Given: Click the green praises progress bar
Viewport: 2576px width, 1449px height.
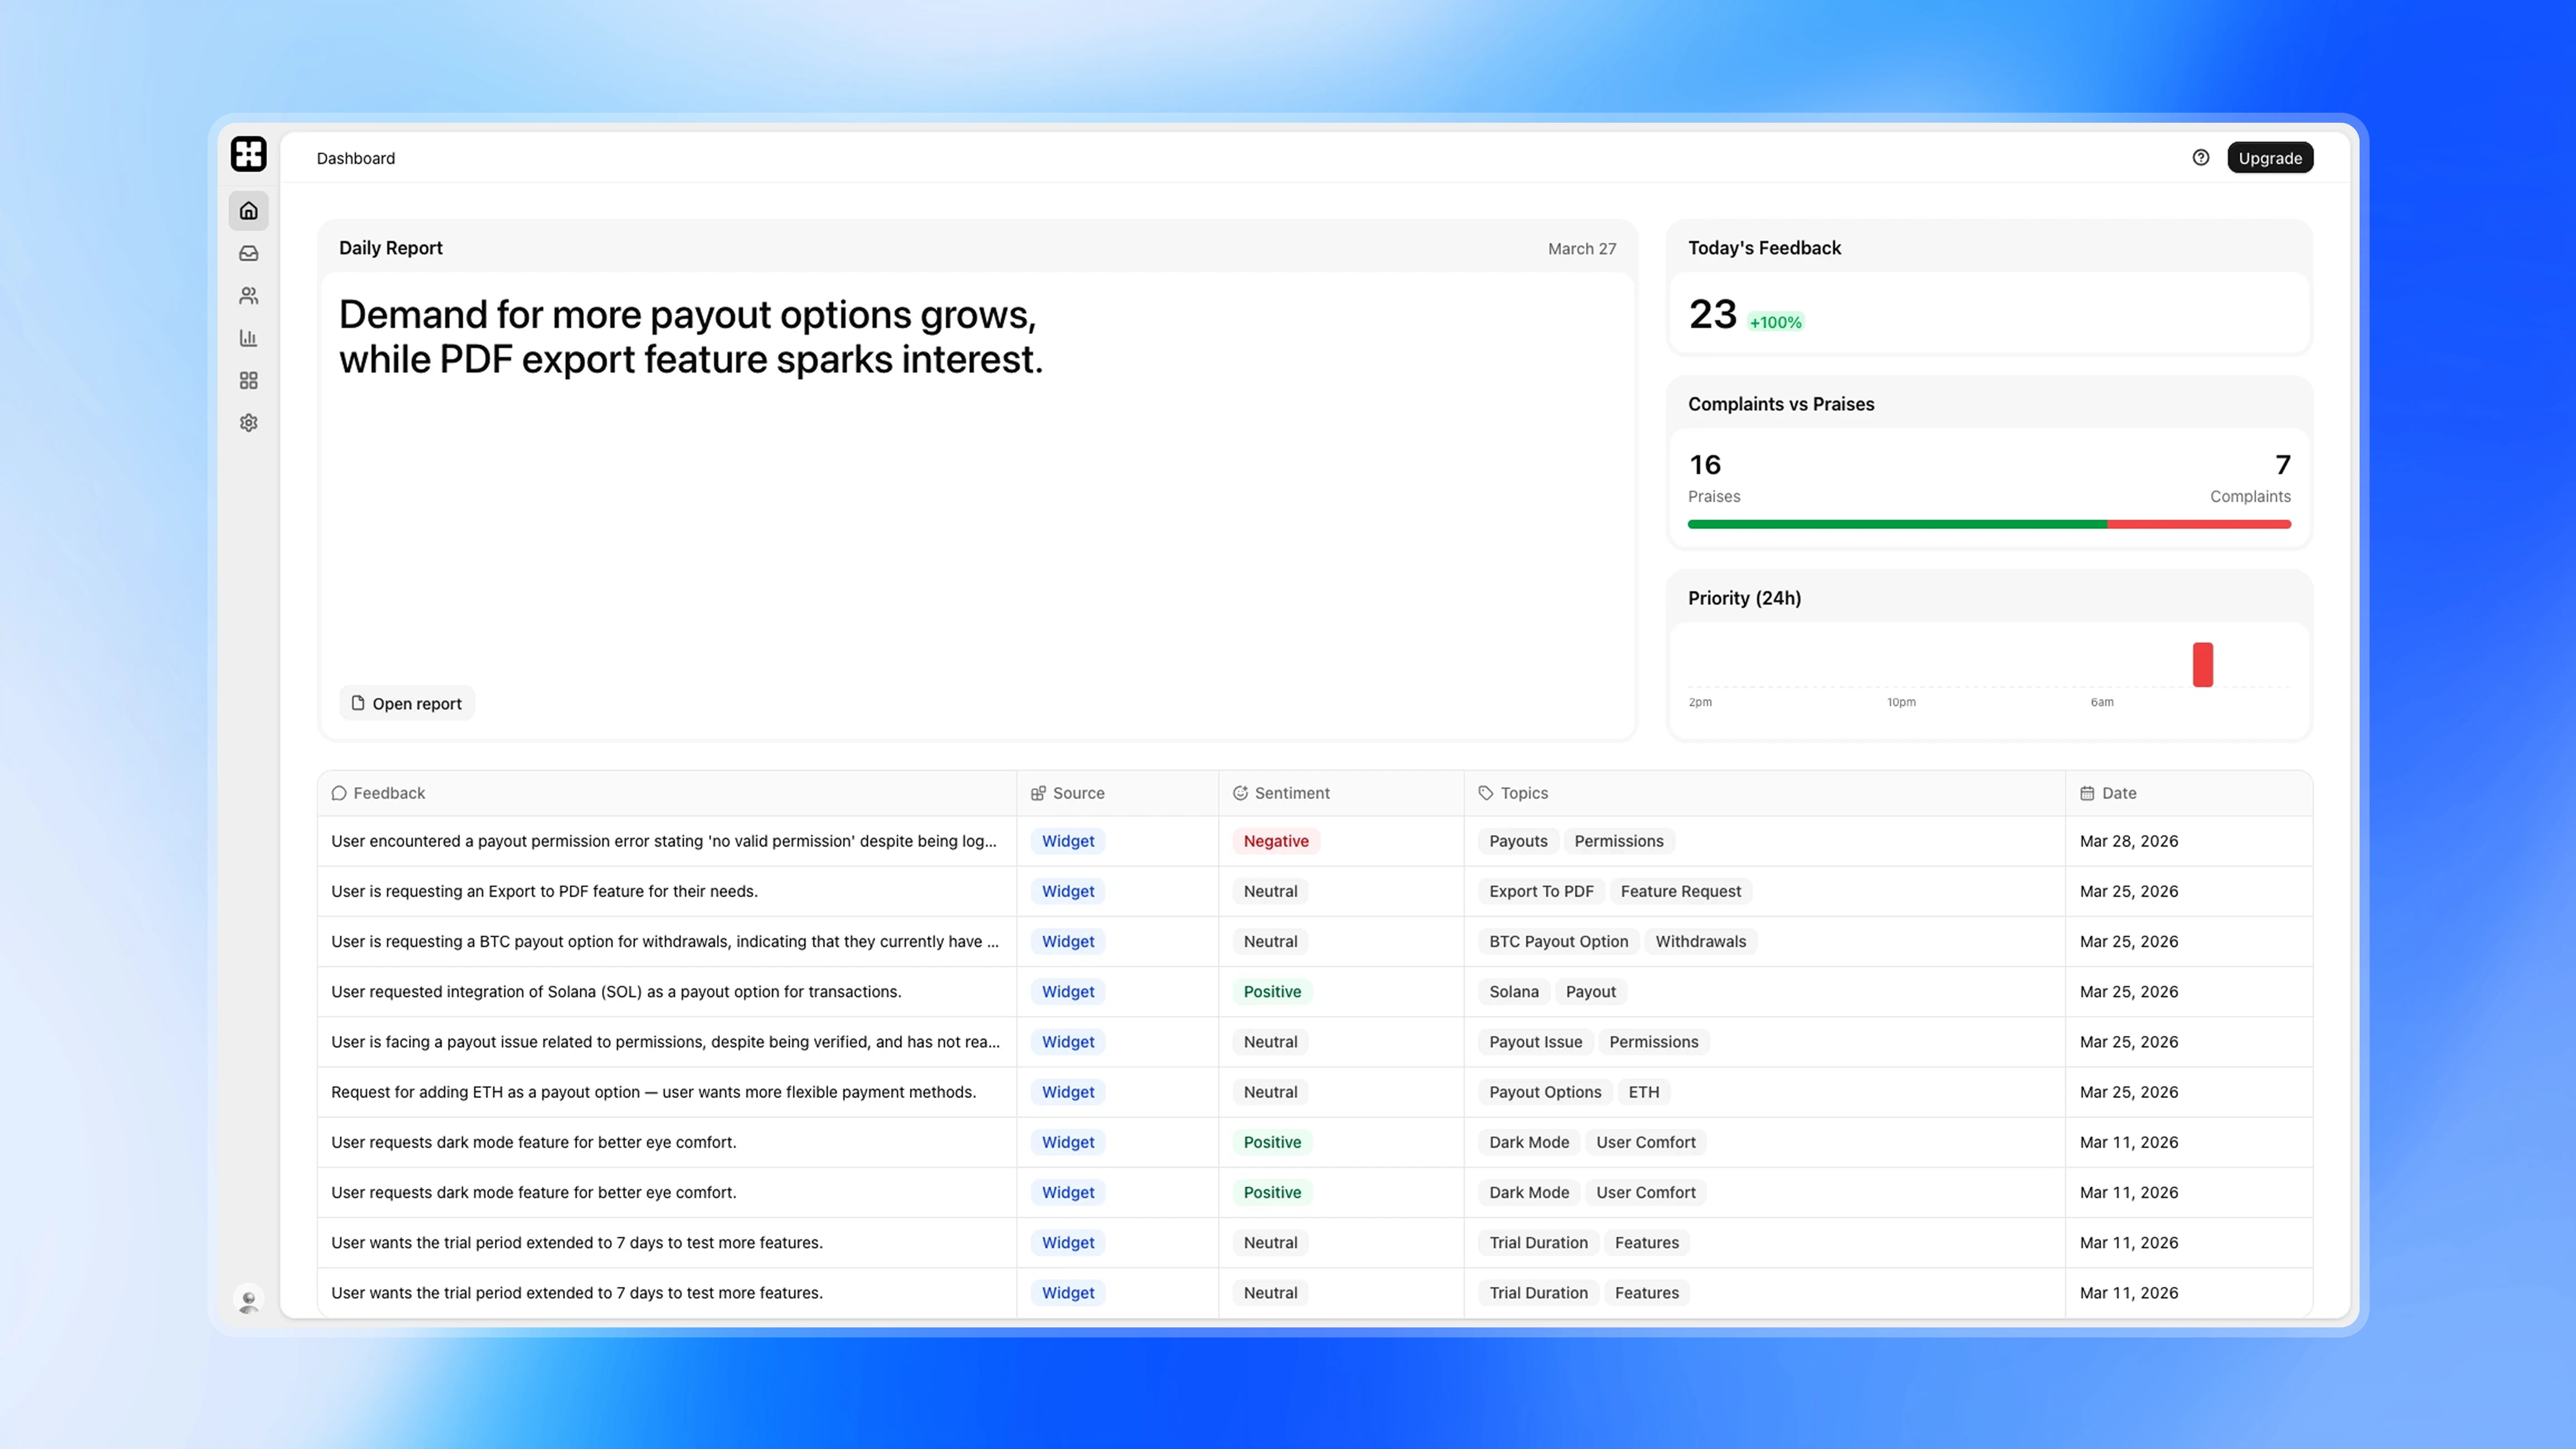Looking at the screenshot, I should tap(1896, 524).
